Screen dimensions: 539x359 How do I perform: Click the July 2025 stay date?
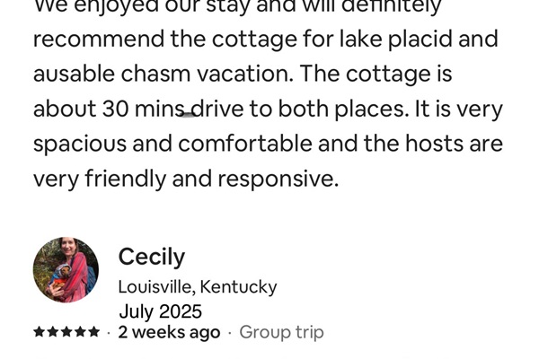160,311
